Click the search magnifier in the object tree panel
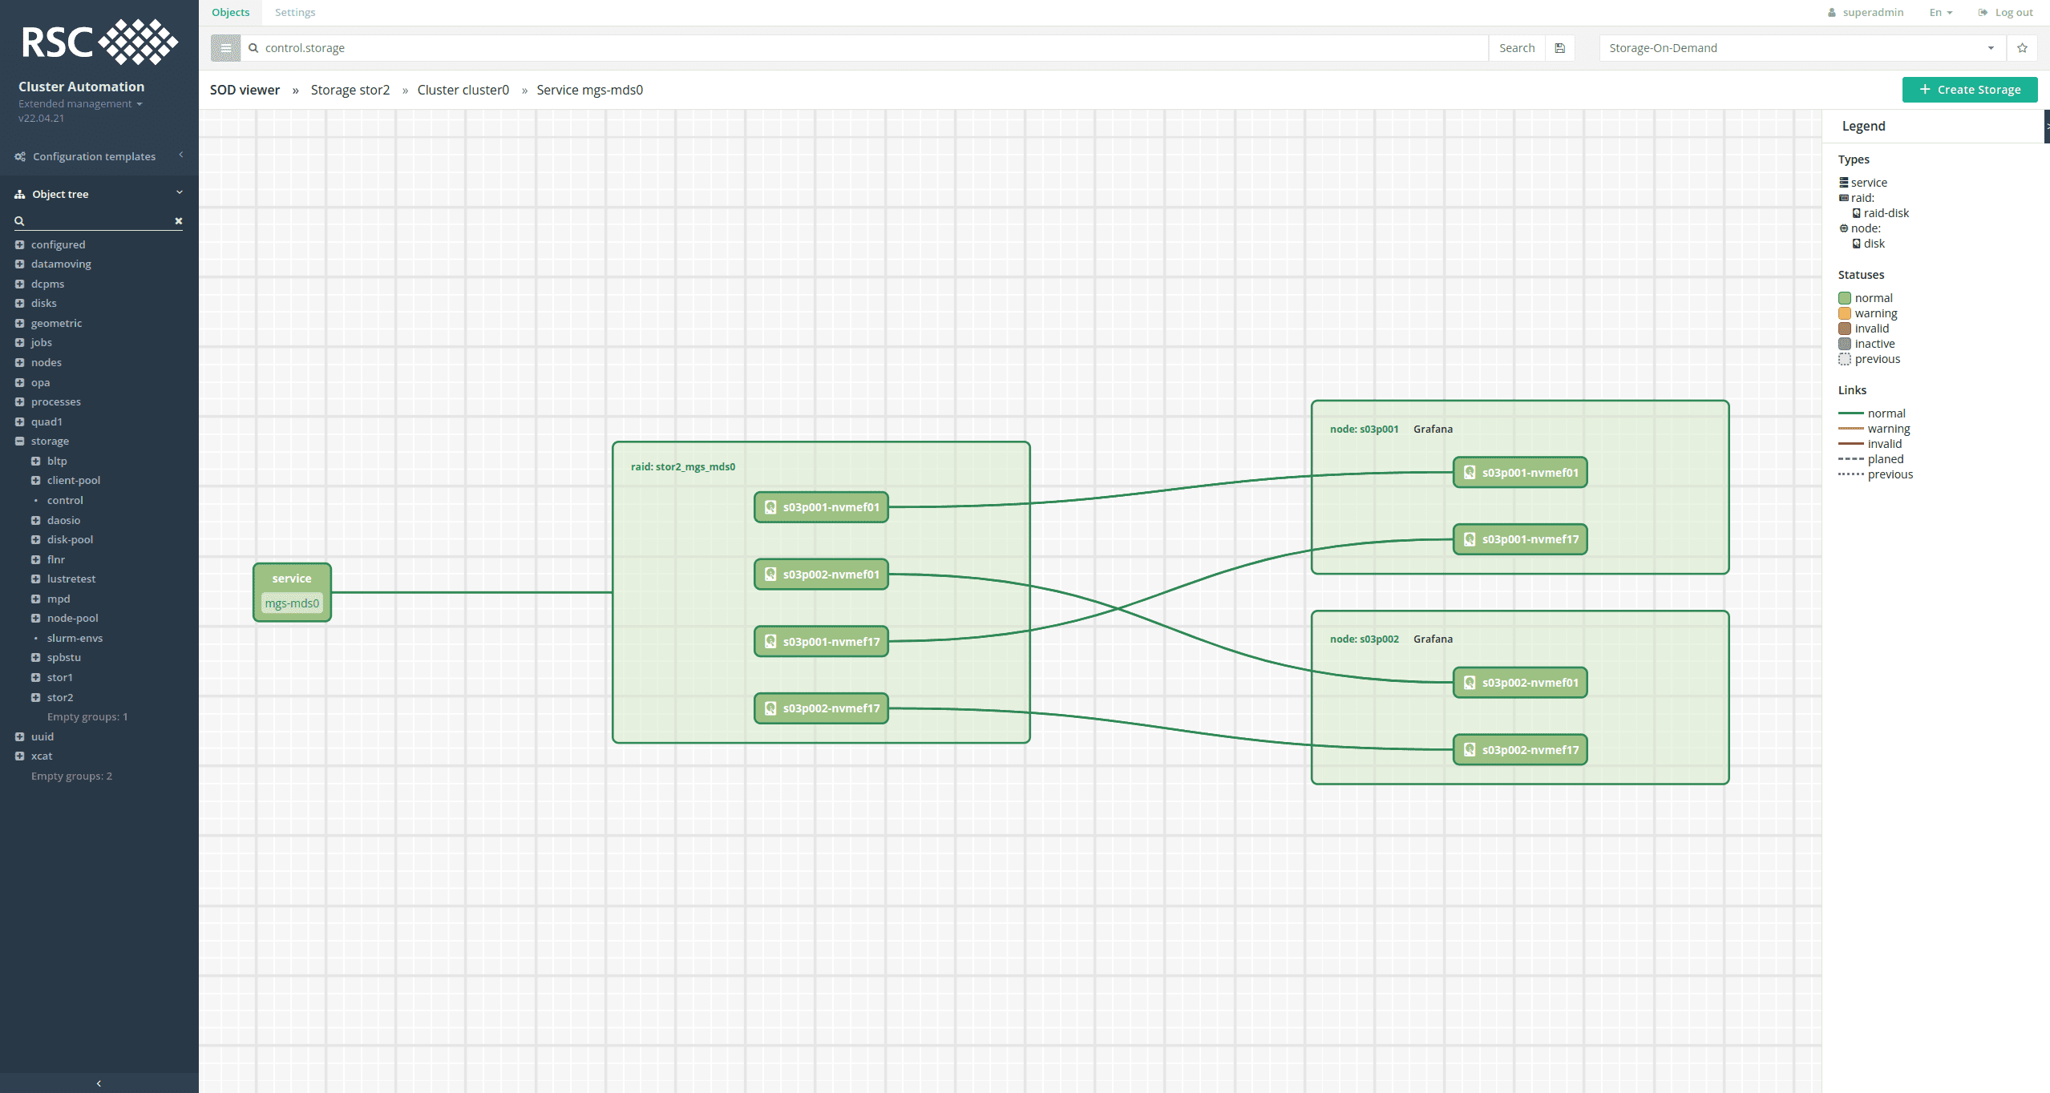The width and height of the screenshot is (2050, 1093). (x=18, y=220)
